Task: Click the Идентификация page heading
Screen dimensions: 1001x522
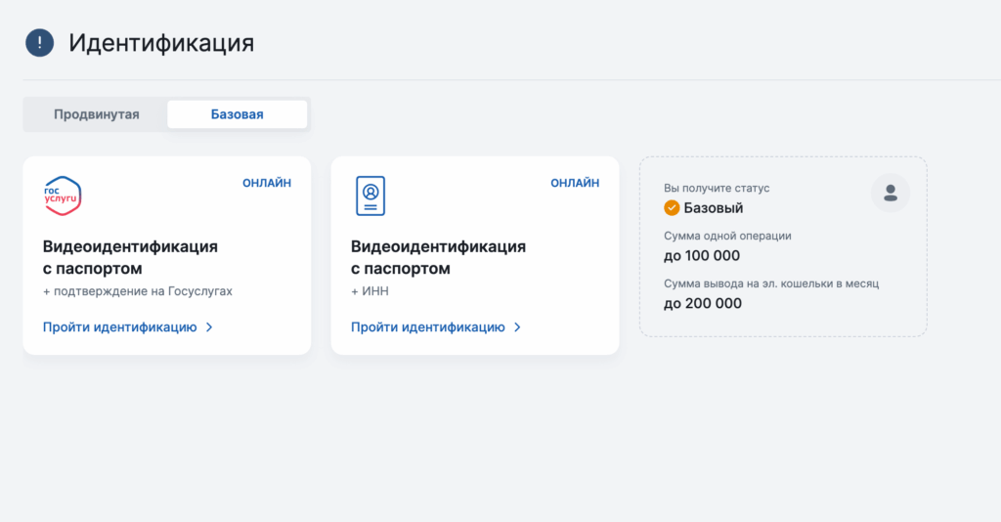Action: click(x=161, y=43)
